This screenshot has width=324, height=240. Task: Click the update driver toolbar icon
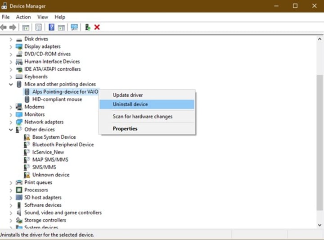pyautogui.click(x=88, y=27)
